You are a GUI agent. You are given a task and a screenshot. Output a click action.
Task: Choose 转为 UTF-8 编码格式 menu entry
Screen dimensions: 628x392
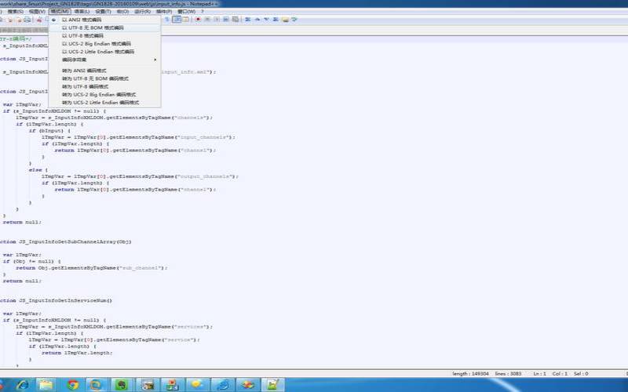(105, 86)
